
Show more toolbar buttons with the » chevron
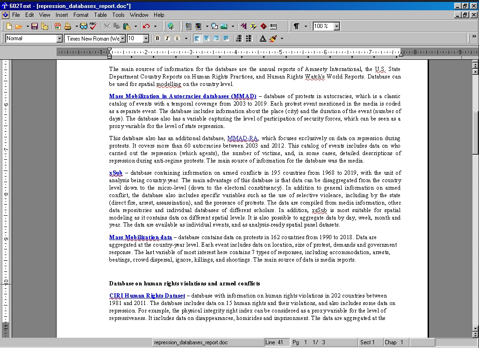point(474,36)
